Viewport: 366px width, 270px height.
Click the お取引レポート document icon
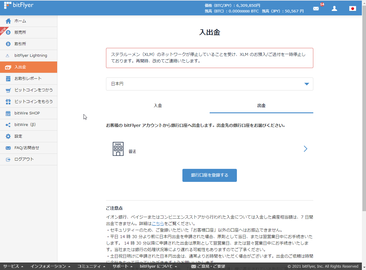click(8, 79)
